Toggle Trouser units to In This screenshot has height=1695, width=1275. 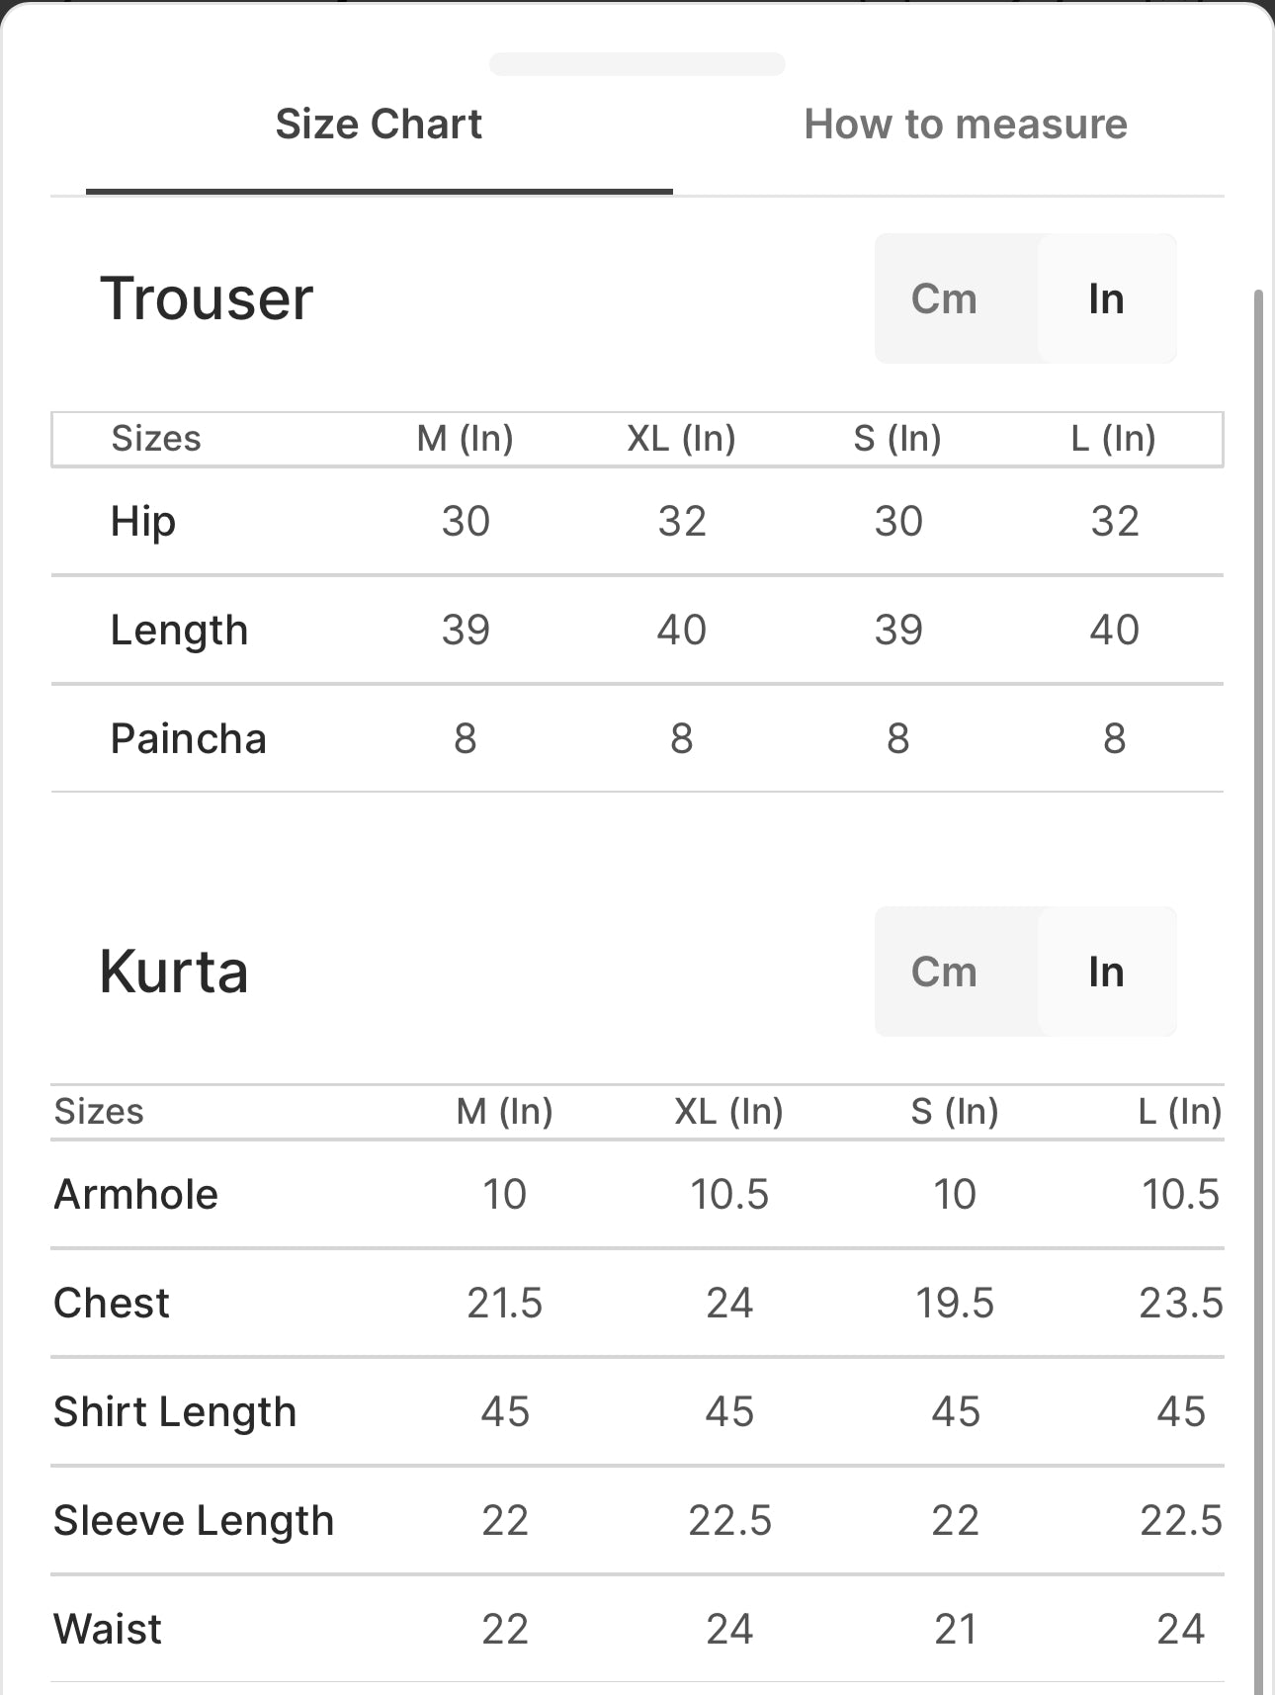click(x=1106, y=298)
